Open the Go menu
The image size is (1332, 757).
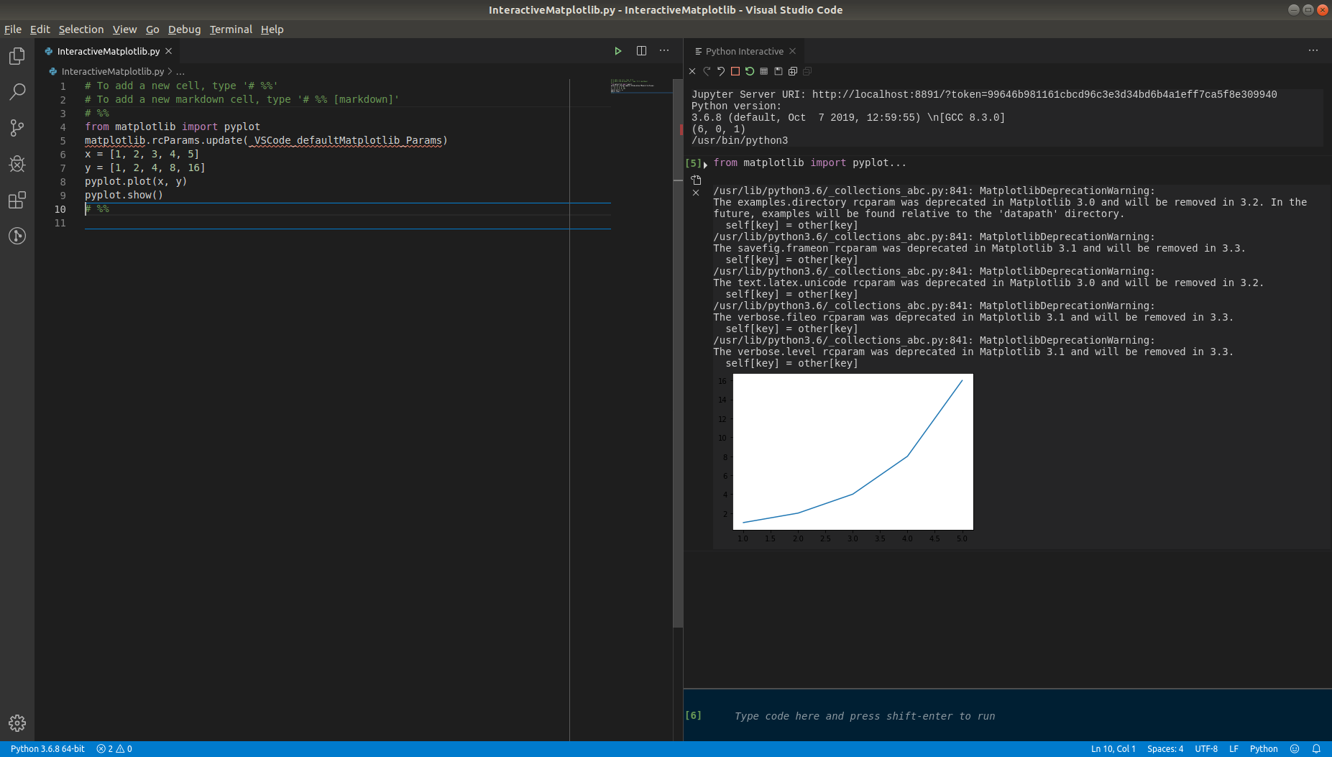coord(152,29)
